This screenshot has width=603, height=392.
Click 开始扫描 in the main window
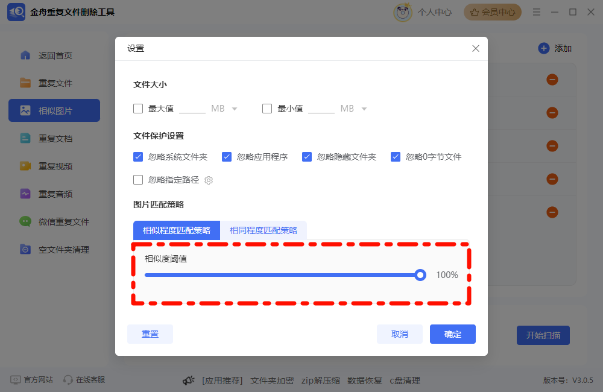pyautogui.click(x=543, y=335)
